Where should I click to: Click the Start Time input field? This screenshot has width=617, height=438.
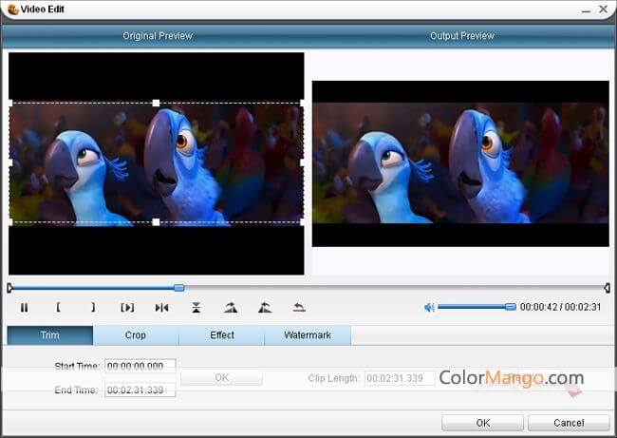tap(140, 367)
